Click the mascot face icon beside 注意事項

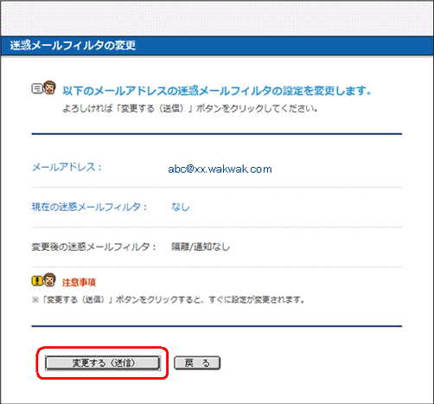pyautogui.click(x=49, y=279)
